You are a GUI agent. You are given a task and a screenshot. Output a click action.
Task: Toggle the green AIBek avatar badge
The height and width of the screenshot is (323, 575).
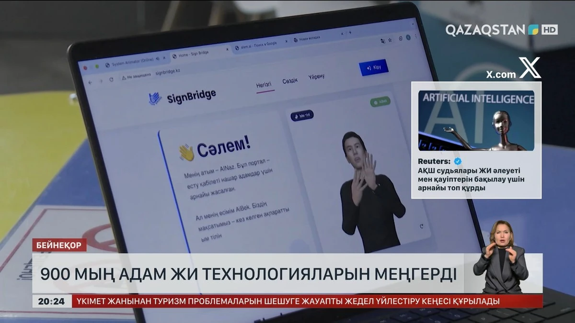[380, 102]
